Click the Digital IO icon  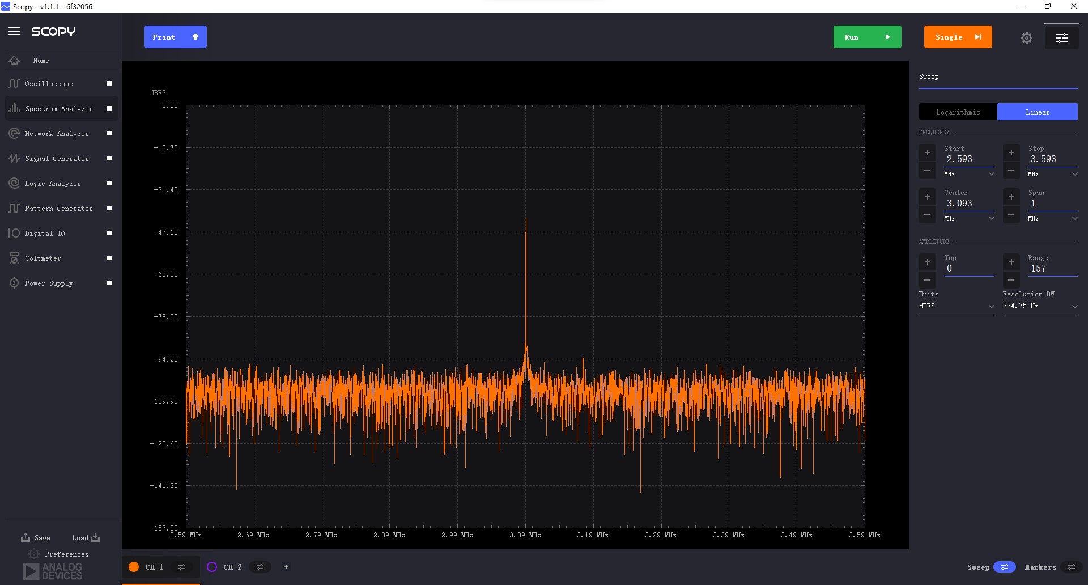point(14,233)
